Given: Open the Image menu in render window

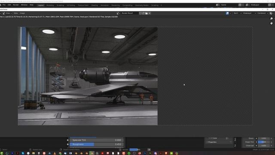Looking at the screenshot, I should pyautogui.click(x=22, y=13).
